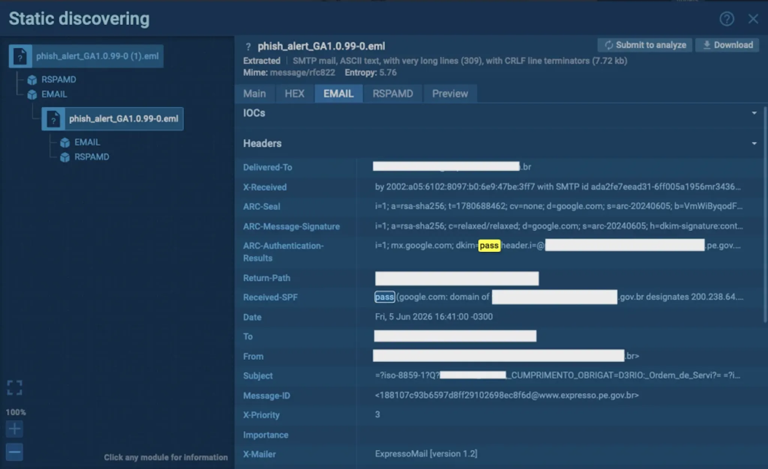Select nested phish_alert_GA1.0.99-0.eml tree node
768x469 pixels.
[x=112, y=119]
